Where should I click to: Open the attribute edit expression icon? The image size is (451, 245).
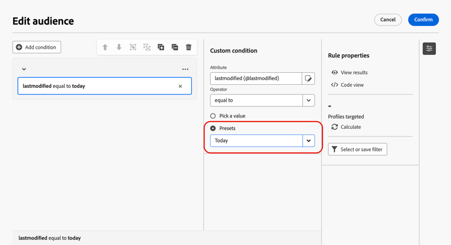[308, 78]
